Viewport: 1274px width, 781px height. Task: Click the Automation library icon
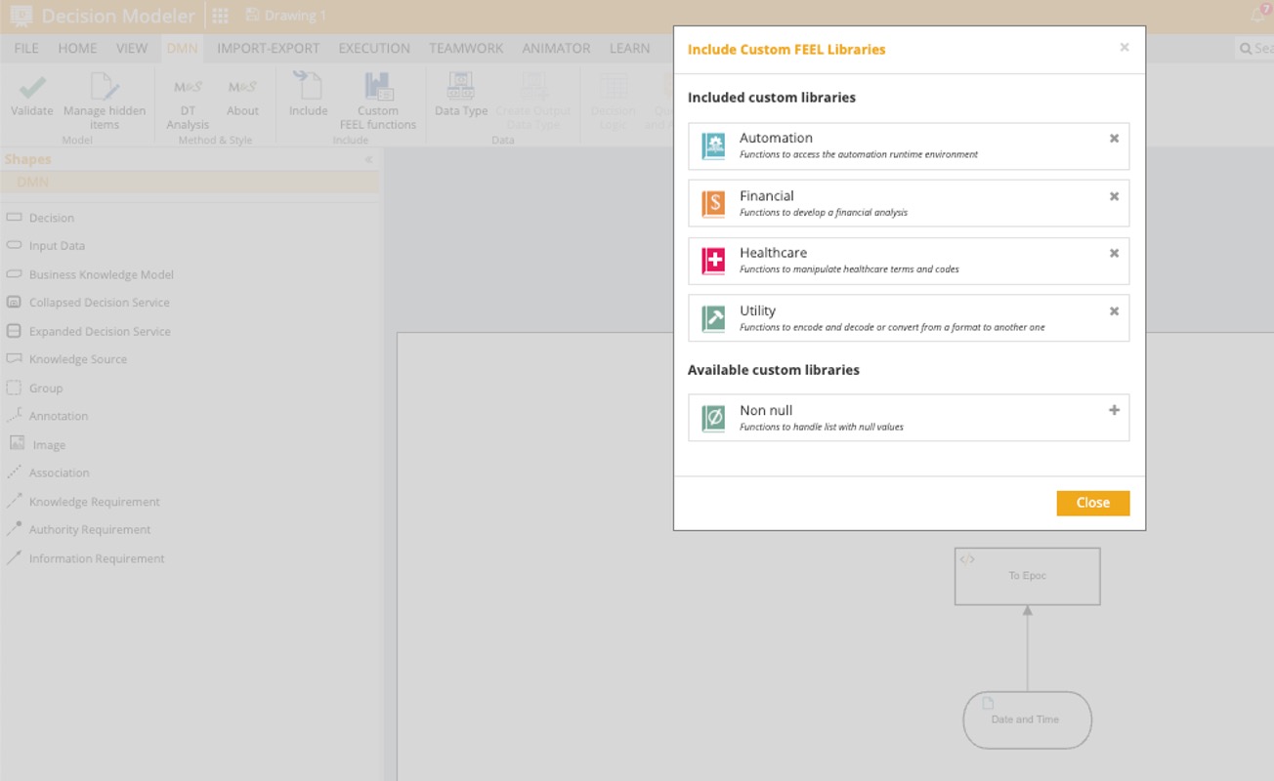(x=714, y=146)
